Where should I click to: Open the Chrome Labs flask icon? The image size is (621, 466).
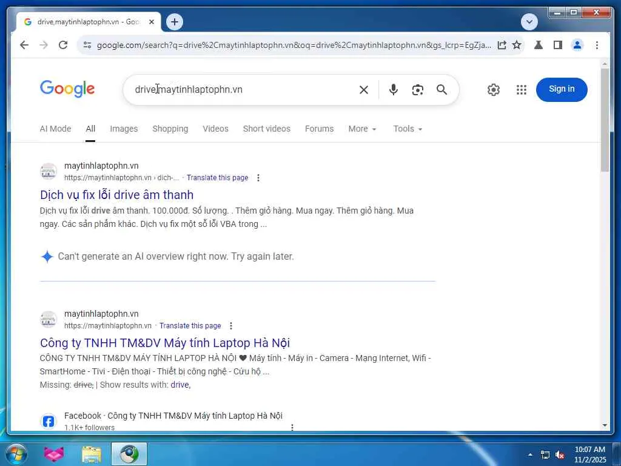tap(539, 45)
